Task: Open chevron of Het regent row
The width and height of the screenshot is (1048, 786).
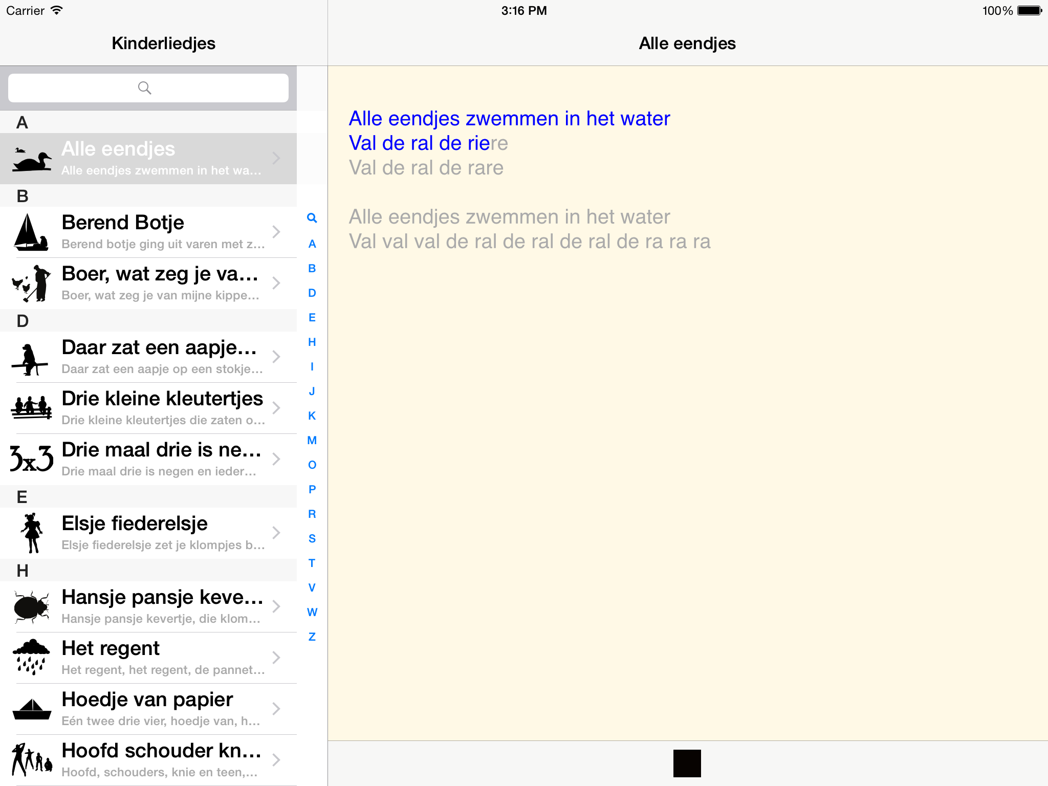Action: pos(276,658)
